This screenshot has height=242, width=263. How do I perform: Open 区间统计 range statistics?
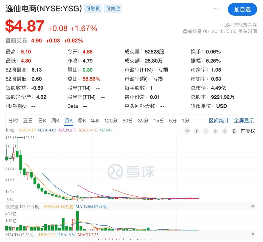[x=219, y=121]
